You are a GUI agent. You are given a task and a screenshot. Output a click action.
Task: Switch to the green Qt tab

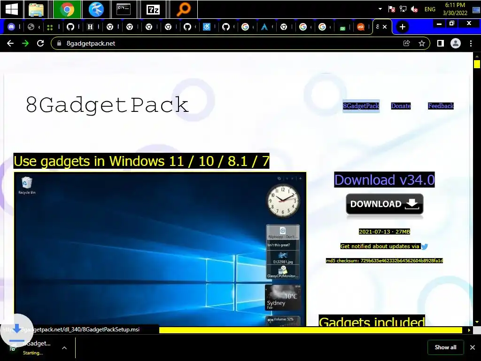click(342, 28)
